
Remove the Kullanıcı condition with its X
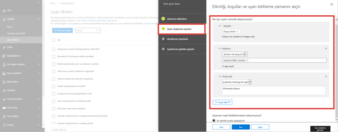326,49
